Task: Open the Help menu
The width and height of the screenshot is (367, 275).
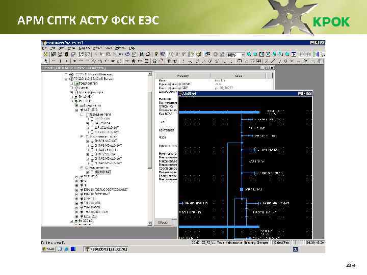Action: pos(132,48)
